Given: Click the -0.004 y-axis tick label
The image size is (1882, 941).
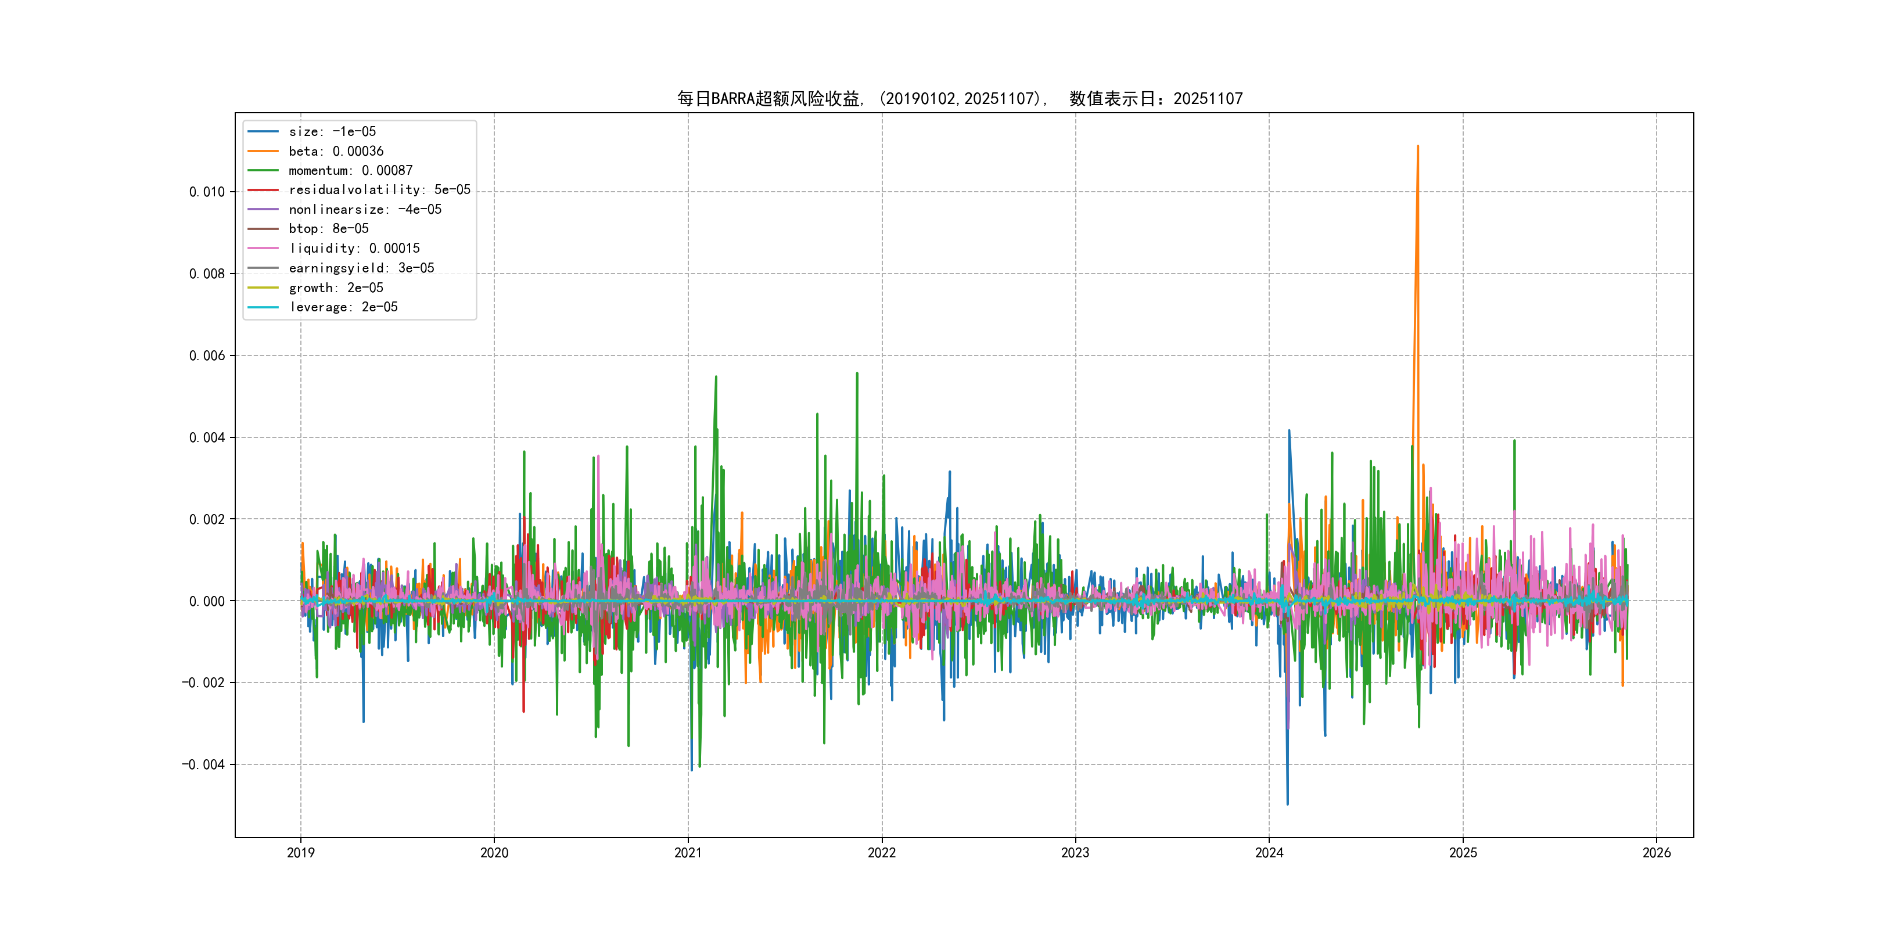Looking at the screenshot, I should pyautogui.click(x=203, y=765).
